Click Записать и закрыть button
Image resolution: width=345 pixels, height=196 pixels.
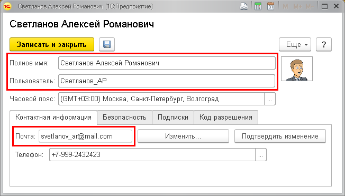click(x=52, y=44)
